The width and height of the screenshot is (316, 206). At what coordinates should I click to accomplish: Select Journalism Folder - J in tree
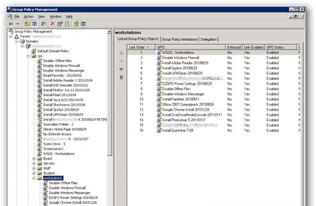[x=58, y=125]
